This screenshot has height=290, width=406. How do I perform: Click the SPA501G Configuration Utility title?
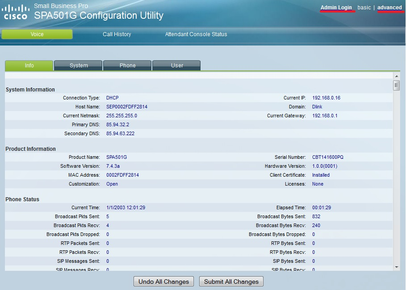click(x=99, y=16)
